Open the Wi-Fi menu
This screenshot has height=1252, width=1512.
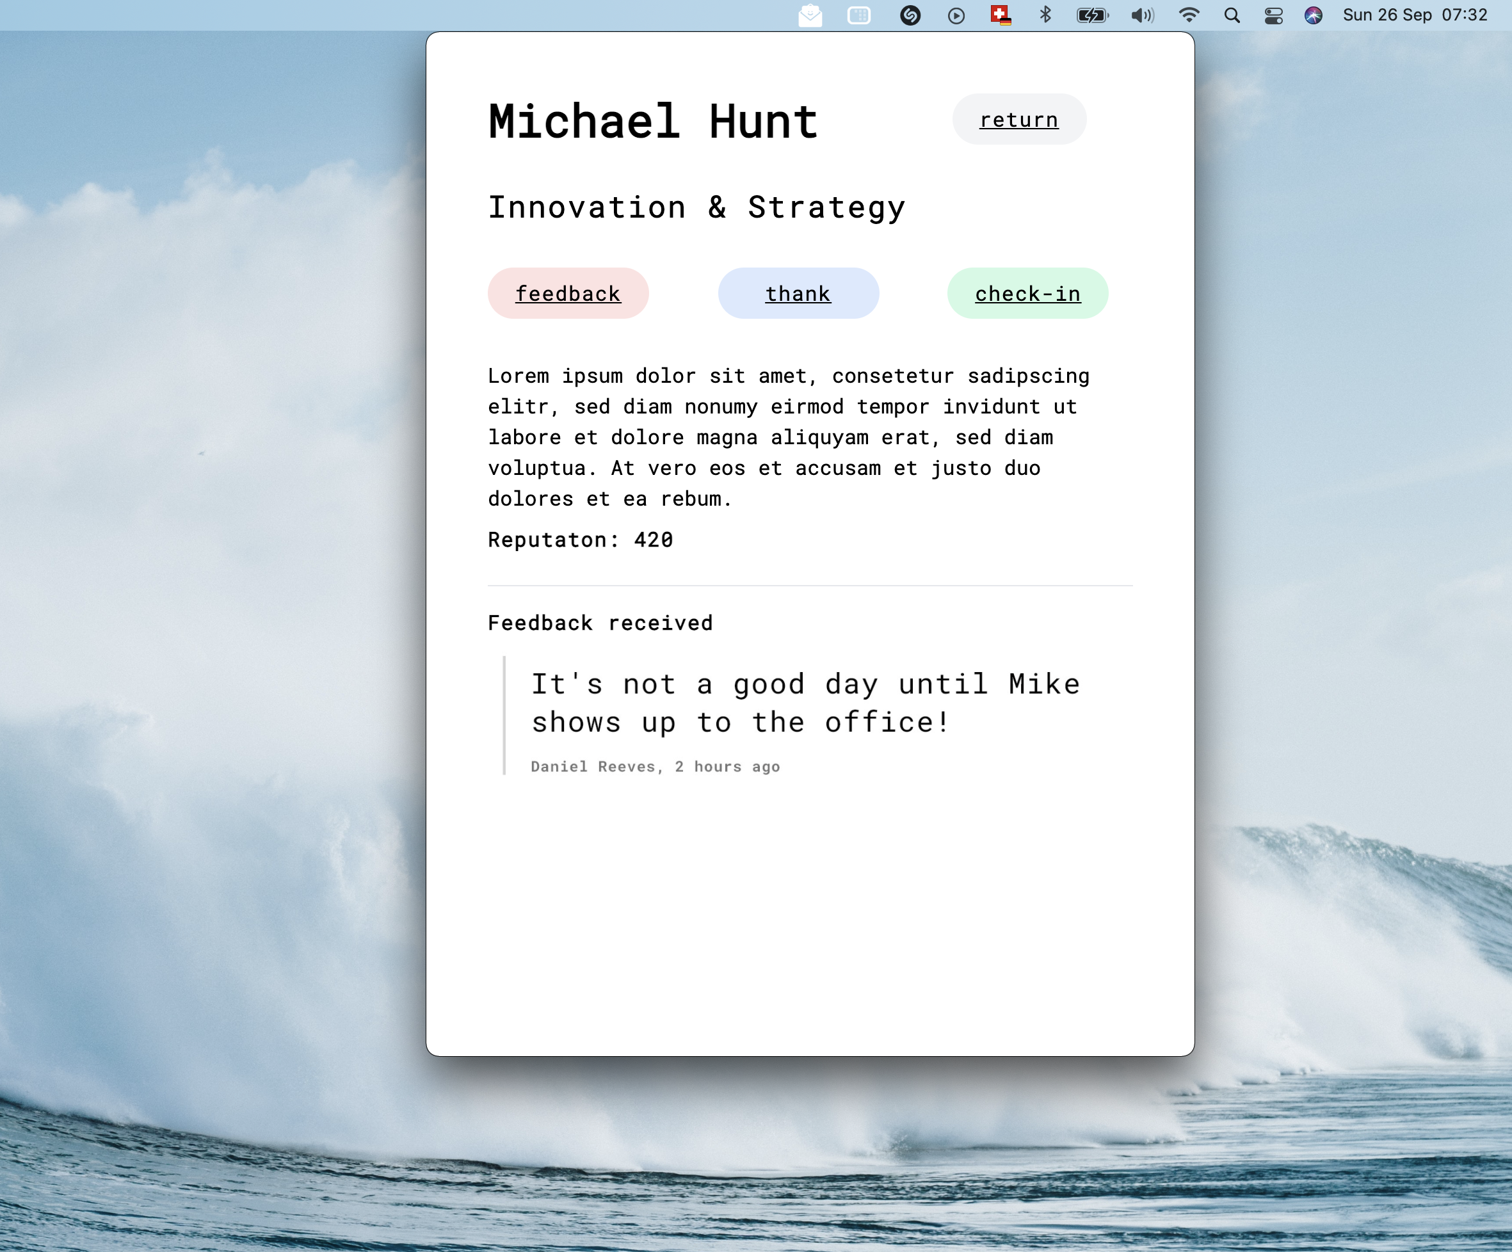pyautogui.click(x=1189, y=15)
